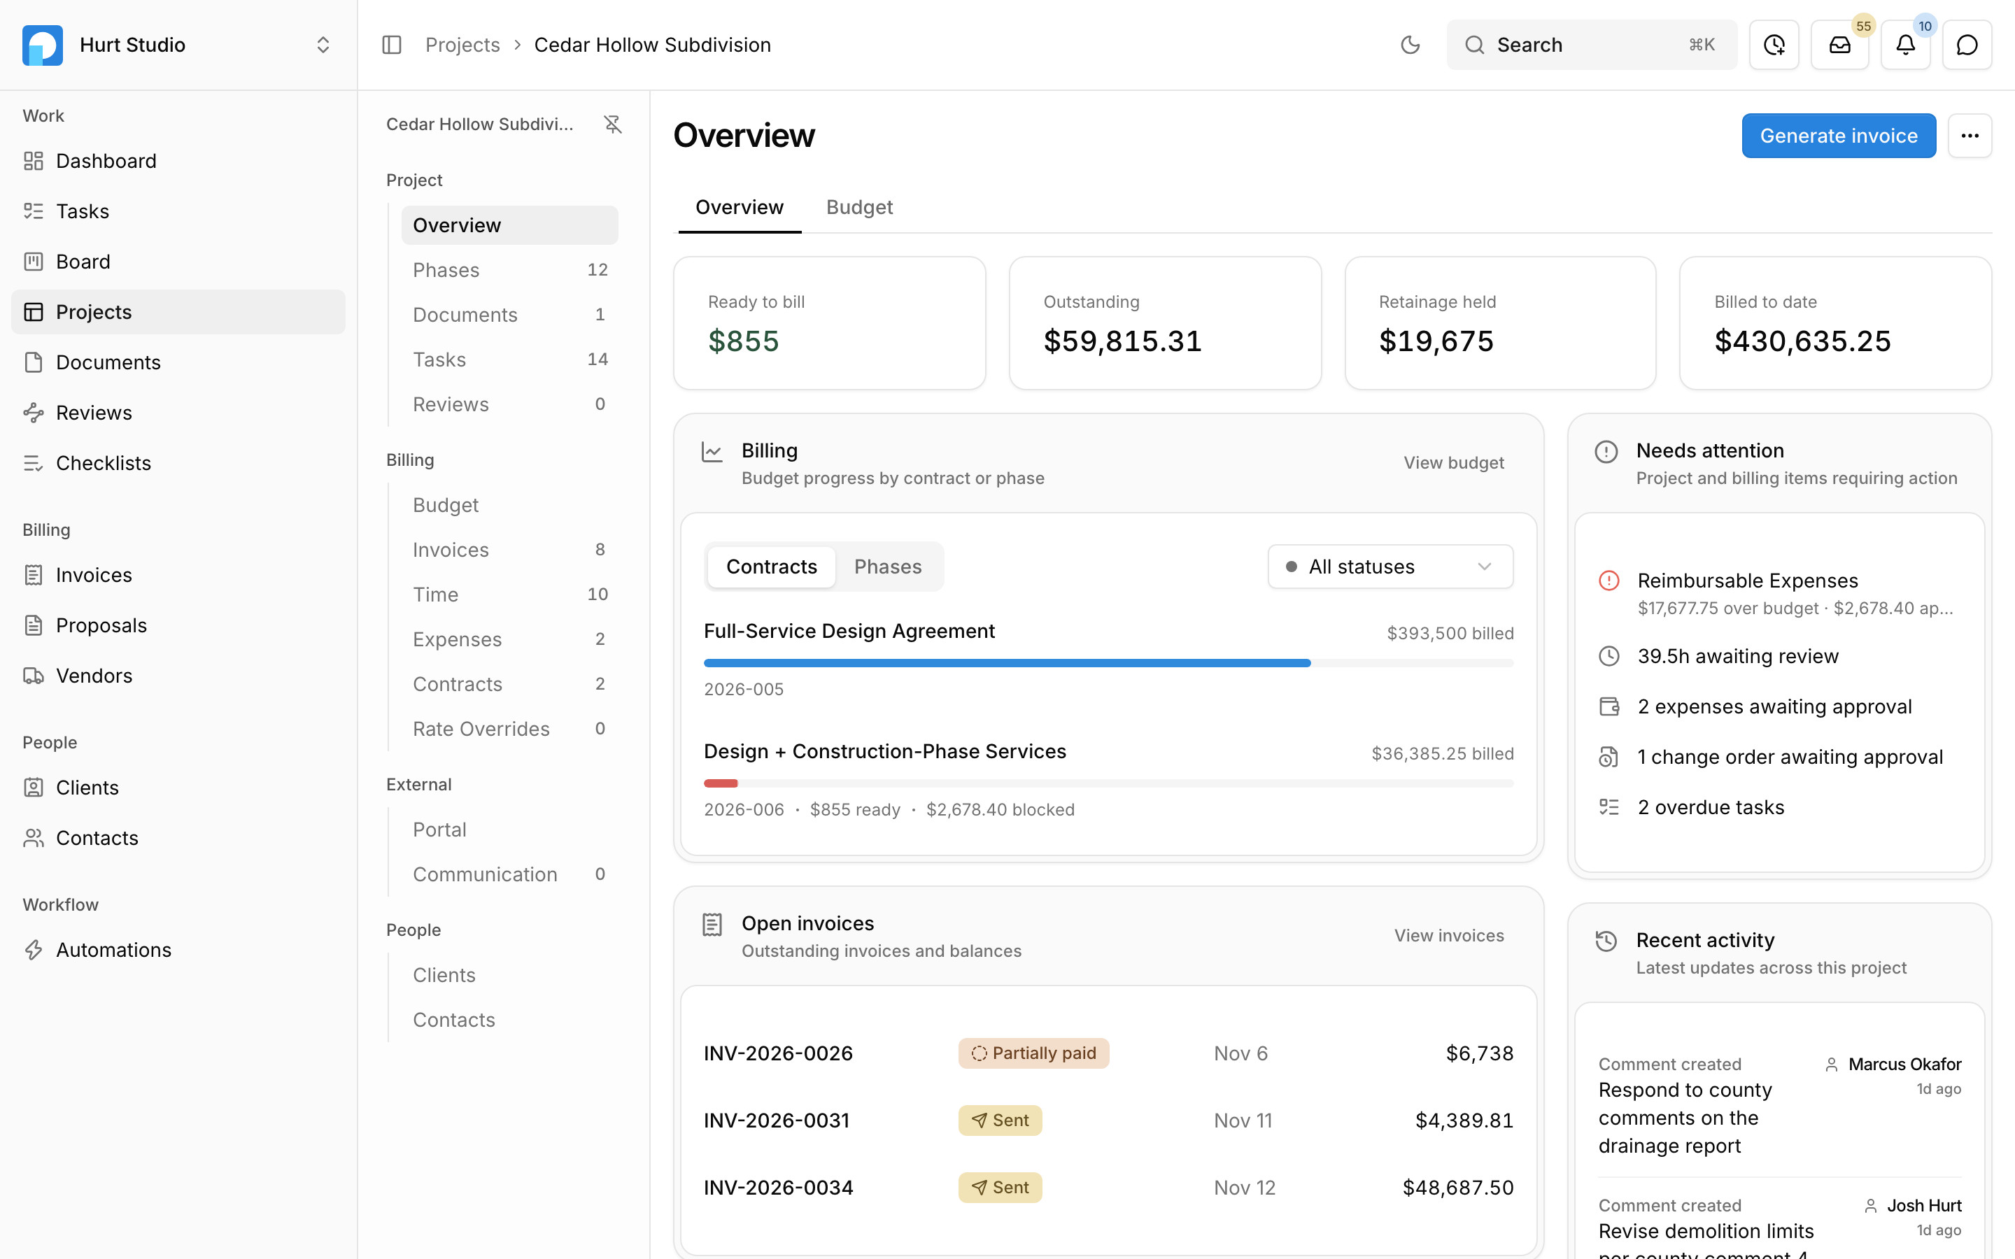The height and width of the screenshot is (1259, 2015).
Task: Open Automations in Workflow section
Action: [178, 950]
